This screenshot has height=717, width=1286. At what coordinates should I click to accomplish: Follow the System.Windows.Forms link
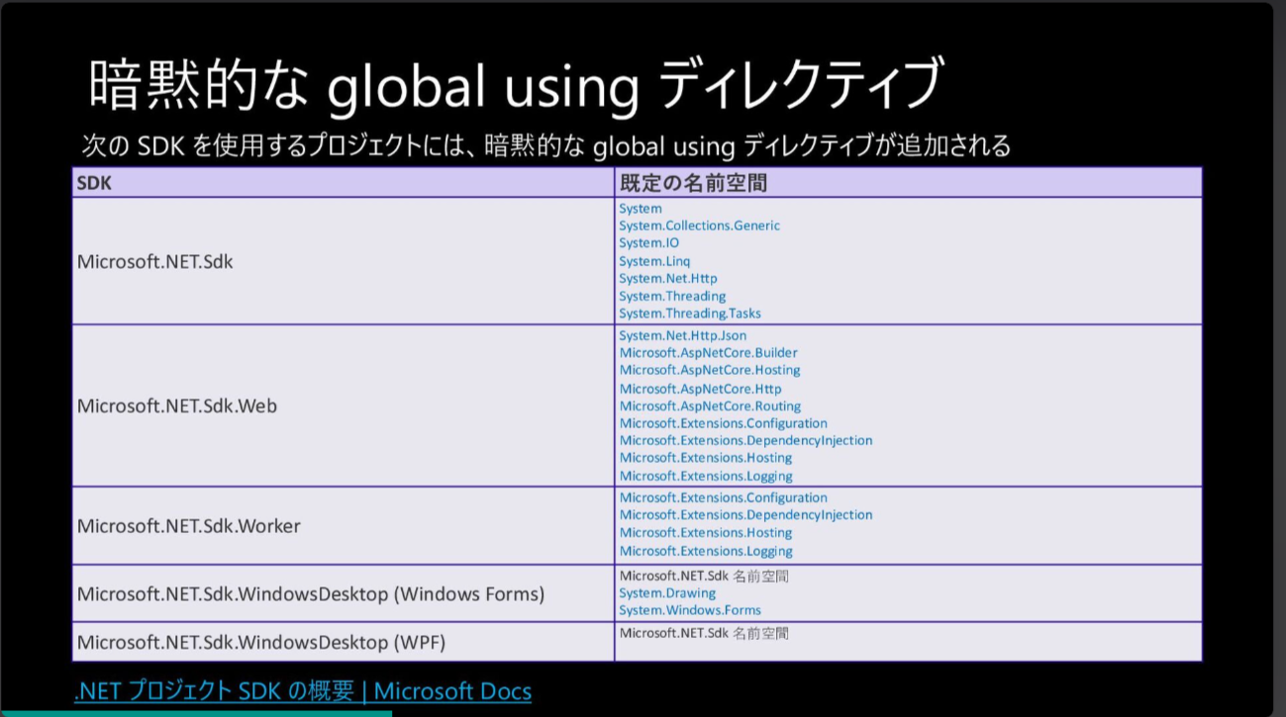click(690, 610)
